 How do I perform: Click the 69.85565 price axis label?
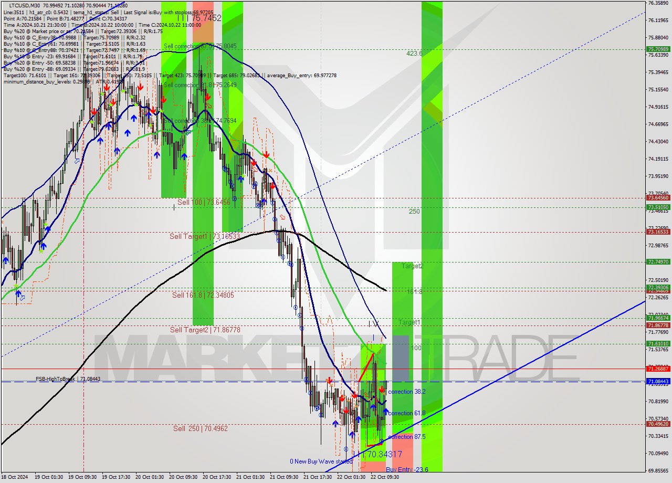[x=658, y=471]
